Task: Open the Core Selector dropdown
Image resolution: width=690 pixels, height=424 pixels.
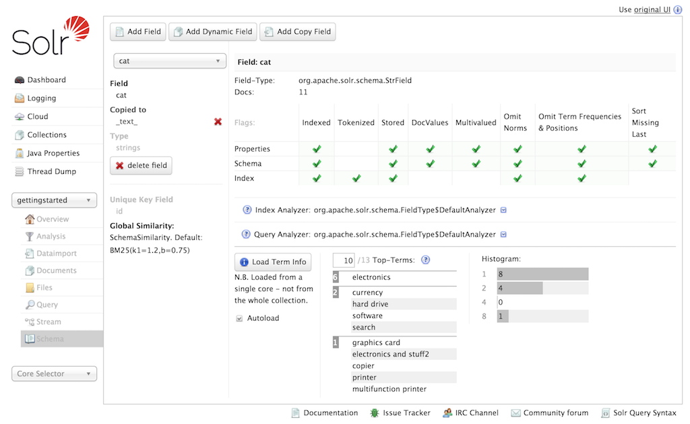Action: point(54,374)
